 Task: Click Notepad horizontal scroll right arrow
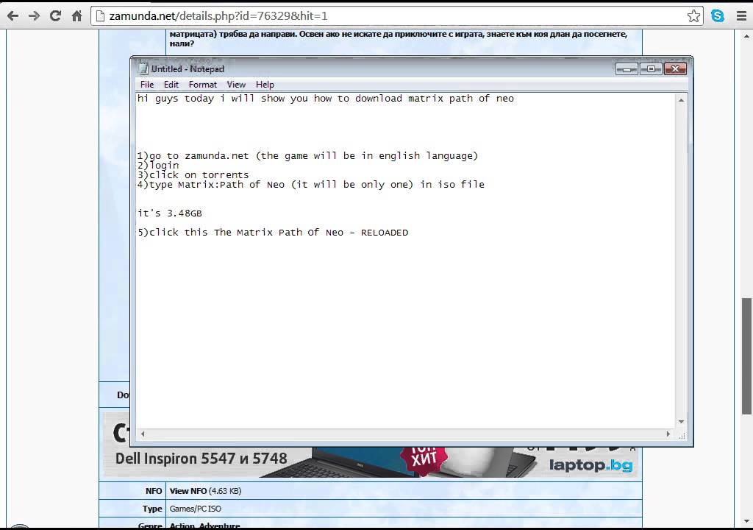click(668, 434)
